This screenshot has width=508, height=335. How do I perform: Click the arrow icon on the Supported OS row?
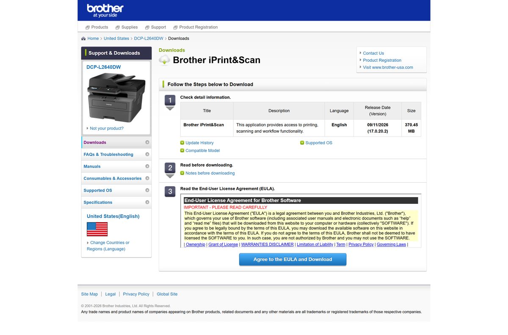point(147,190)
